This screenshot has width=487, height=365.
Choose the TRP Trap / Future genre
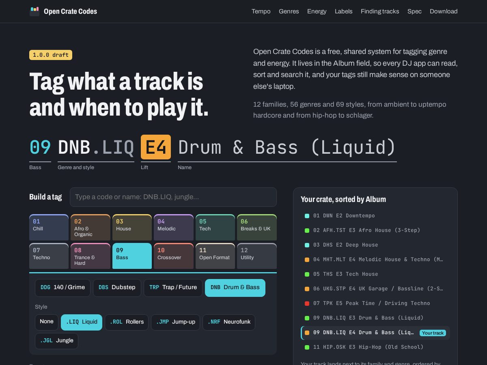coord(173,288)
